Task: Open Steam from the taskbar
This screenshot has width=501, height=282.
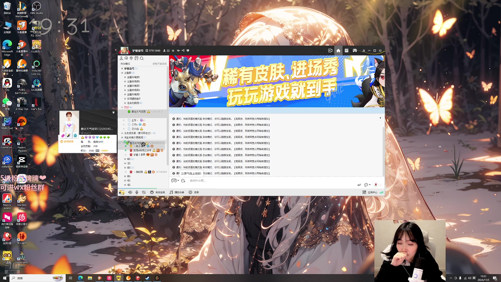Action: pos(147,278)
